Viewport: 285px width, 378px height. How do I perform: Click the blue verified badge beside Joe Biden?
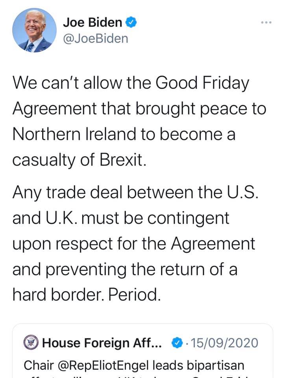click(x=131, y=23)
